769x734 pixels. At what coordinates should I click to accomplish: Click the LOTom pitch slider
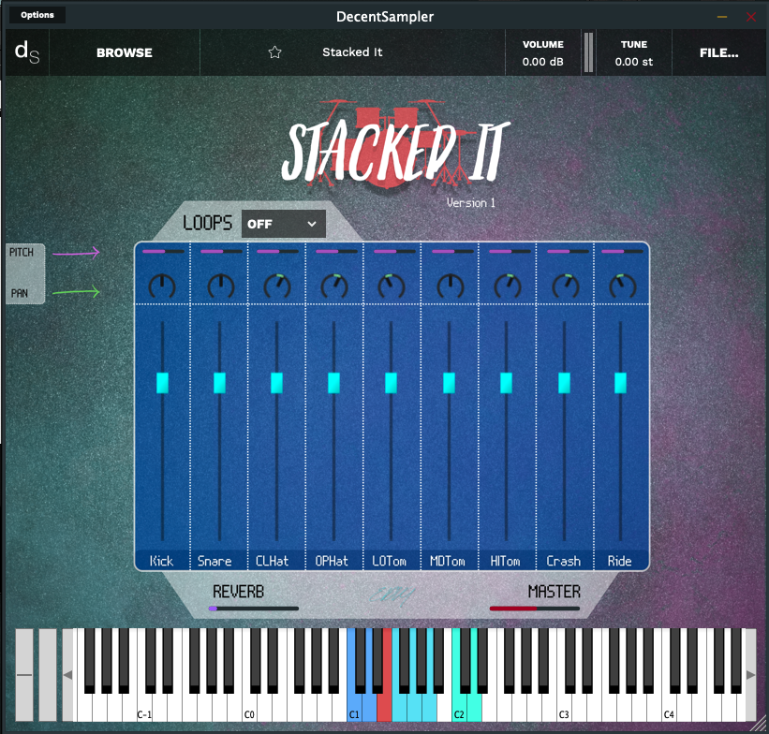(x=394, y=252)
